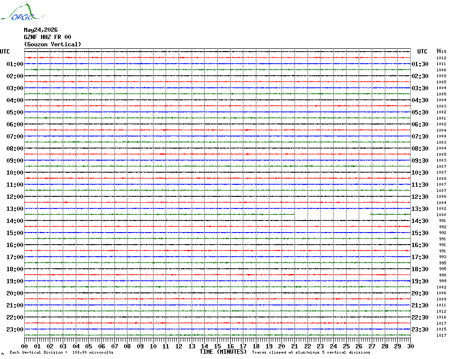
Task: Click the May24,2026 date label
Action: pyautogui.click(x=41, y=30)
